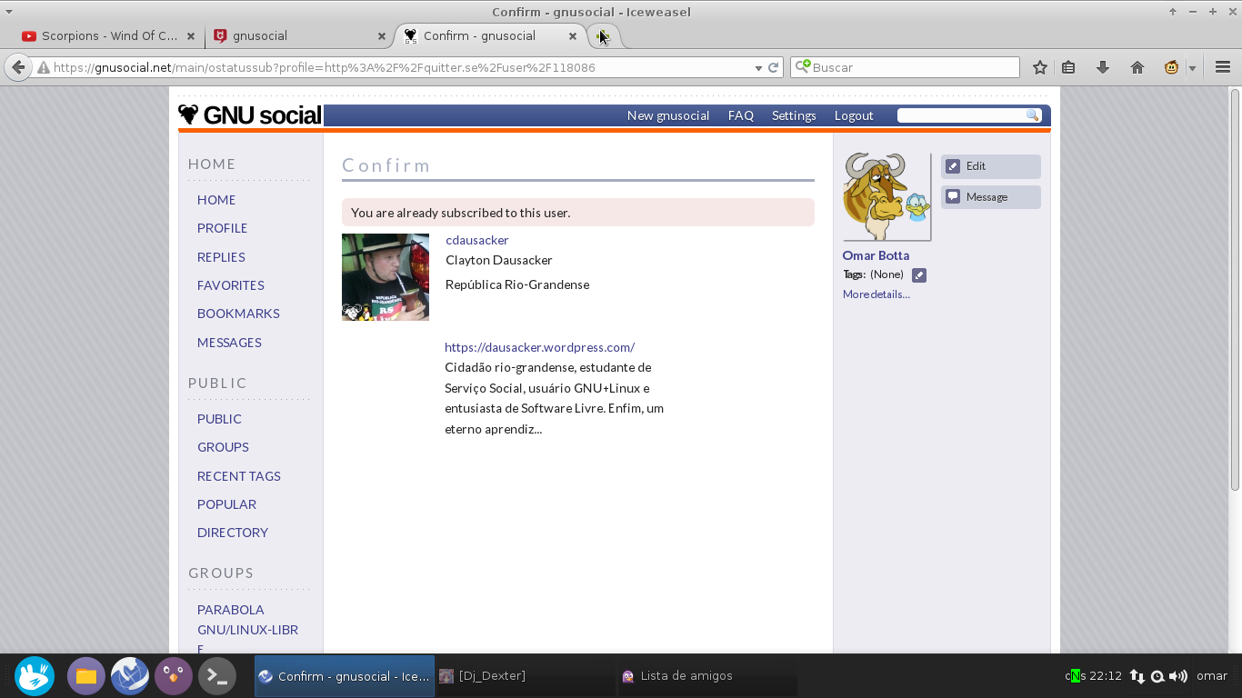This screenshot has height=698, width=1242.
Task: Switch to Lista de amigos window in taskbar
Action: coord(707,676)
